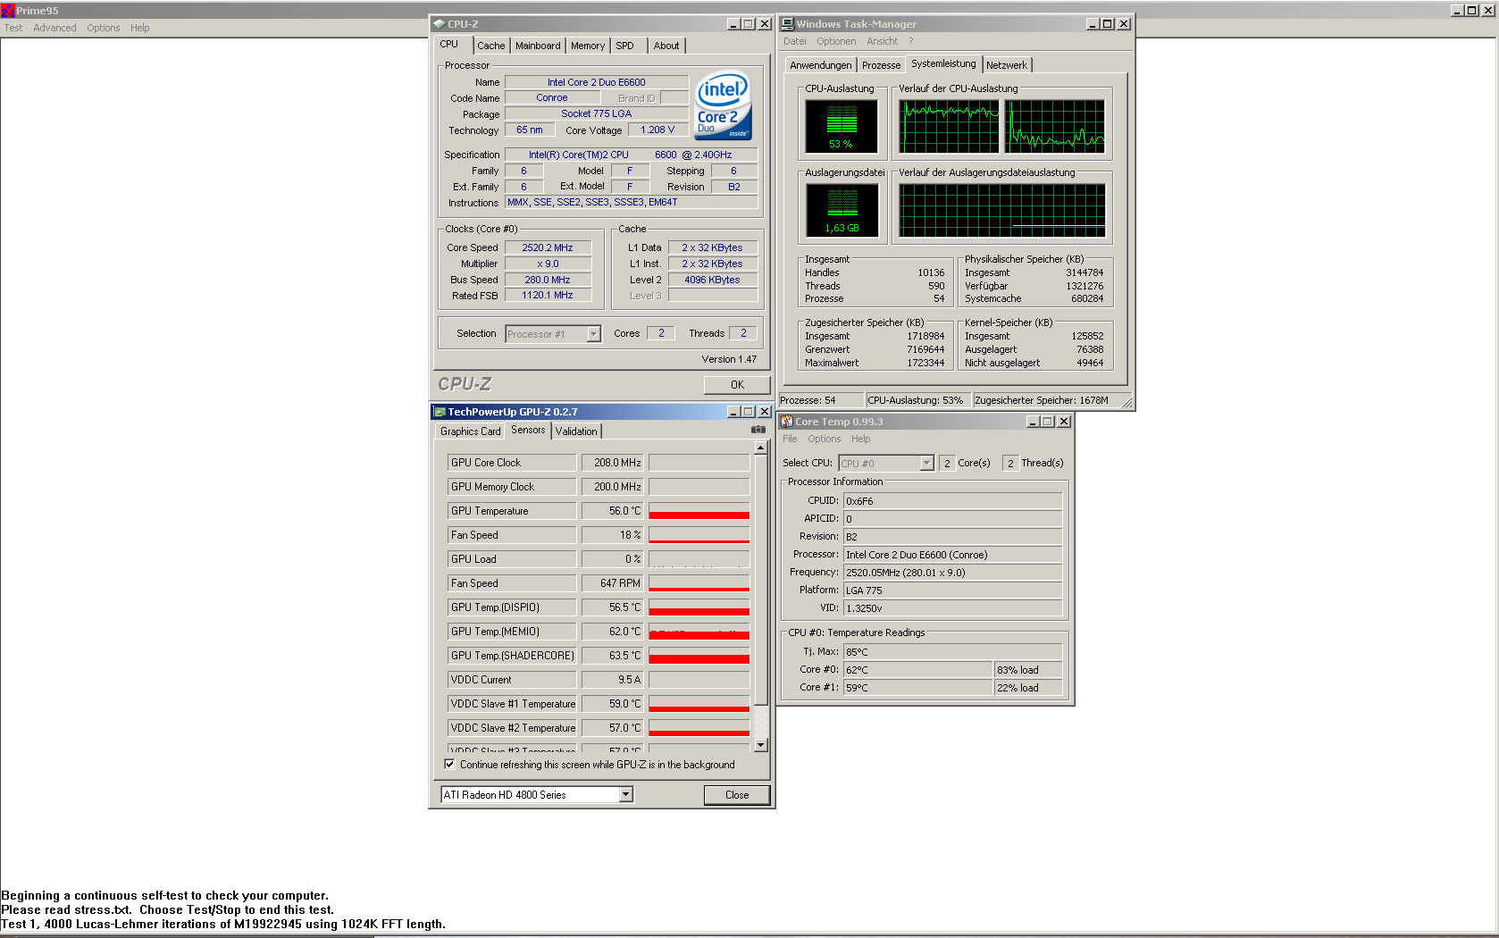This screenshot has height=938, width=1499.
Task: Click the CPU-Auslastung 53 % meter
Action: pos(841,126)
